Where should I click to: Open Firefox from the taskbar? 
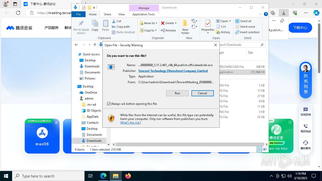[128, 176]
